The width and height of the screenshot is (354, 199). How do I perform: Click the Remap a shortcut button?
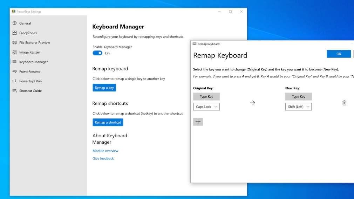pyautogui.click(x=108, y=122)
